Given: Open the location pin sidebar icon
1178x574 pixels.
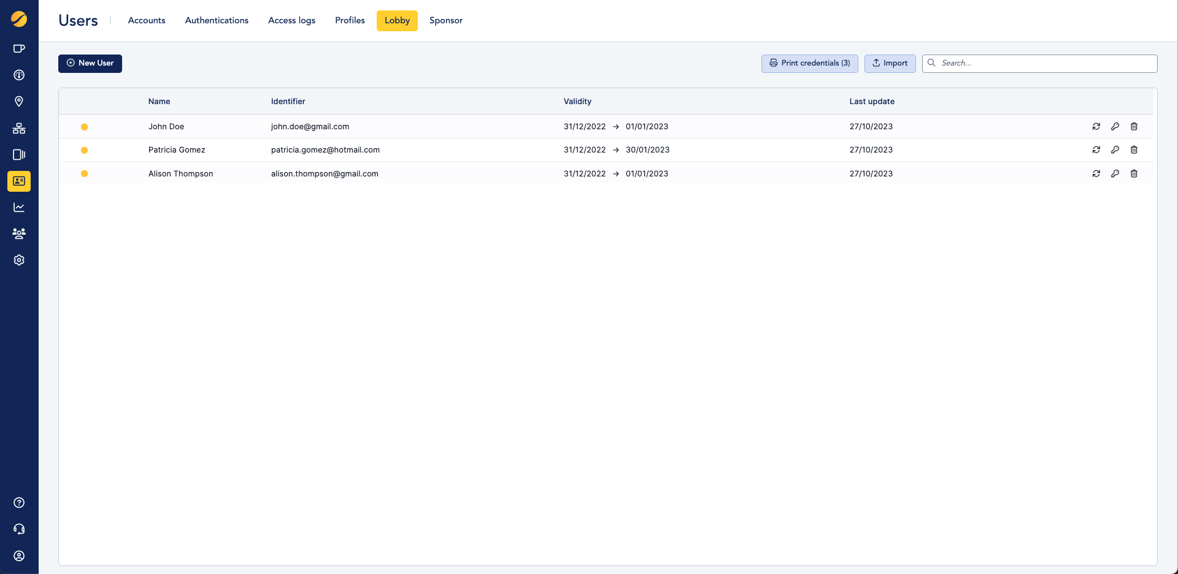Looking at the screenshot, I should coord(19,102).
